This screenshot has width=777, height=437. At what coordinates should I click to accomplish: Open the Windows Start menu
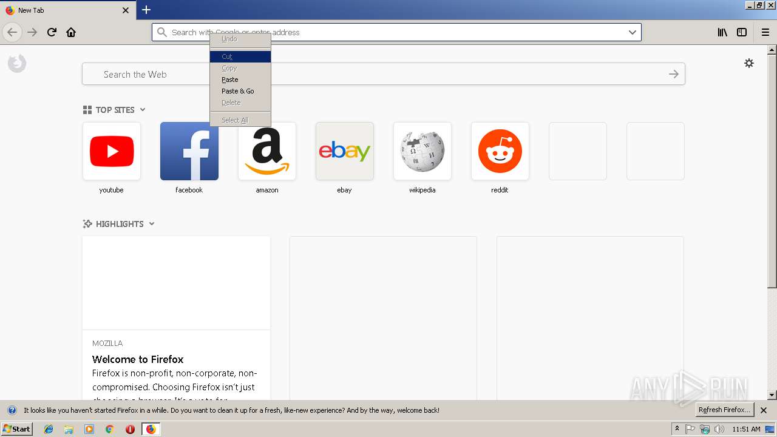[x=16, y=429]
